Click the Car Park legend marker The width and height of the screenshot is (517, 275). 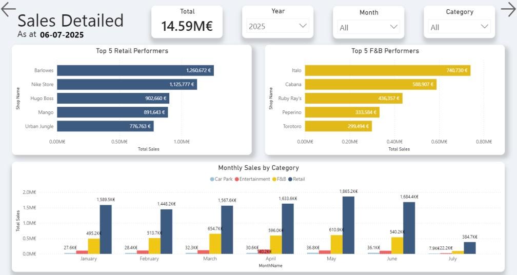coord(212,179)
